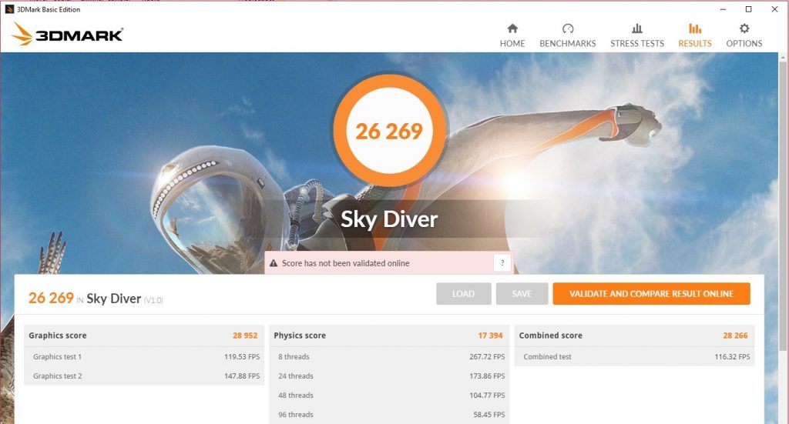The width and height of the screenshot is (789, 424).
Task: Select the Graphics test 1 row label
Action: pyautogui.click(x=57, y=357)
